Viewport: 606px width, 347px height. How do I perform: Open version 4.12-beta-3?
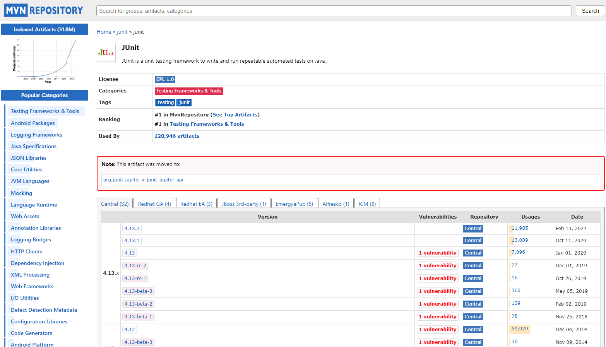pos(139,342)
